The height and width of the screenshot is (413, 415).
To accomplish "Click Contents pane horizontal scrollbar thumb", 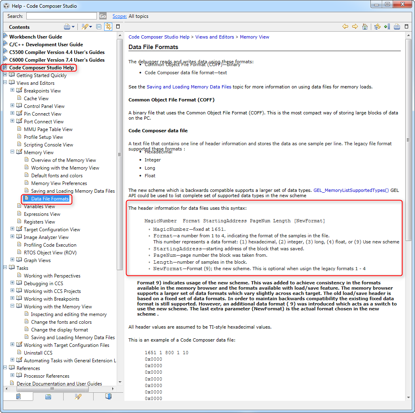I will click(52, 389).
